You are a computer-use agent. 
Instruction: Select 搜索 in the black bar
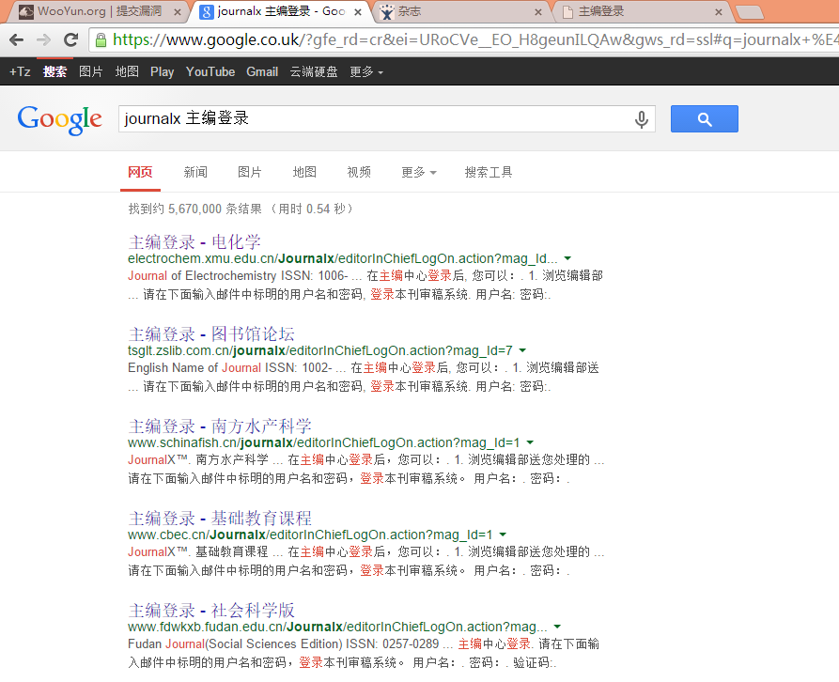tap(54, 71)
